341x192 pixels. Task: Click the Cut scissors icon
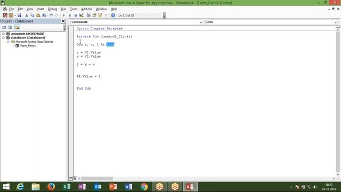point(27,15)
